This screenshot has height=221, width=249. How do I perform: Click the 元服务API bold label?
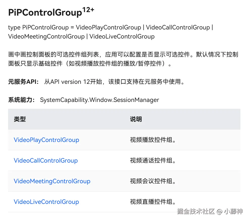click(23, 82)
